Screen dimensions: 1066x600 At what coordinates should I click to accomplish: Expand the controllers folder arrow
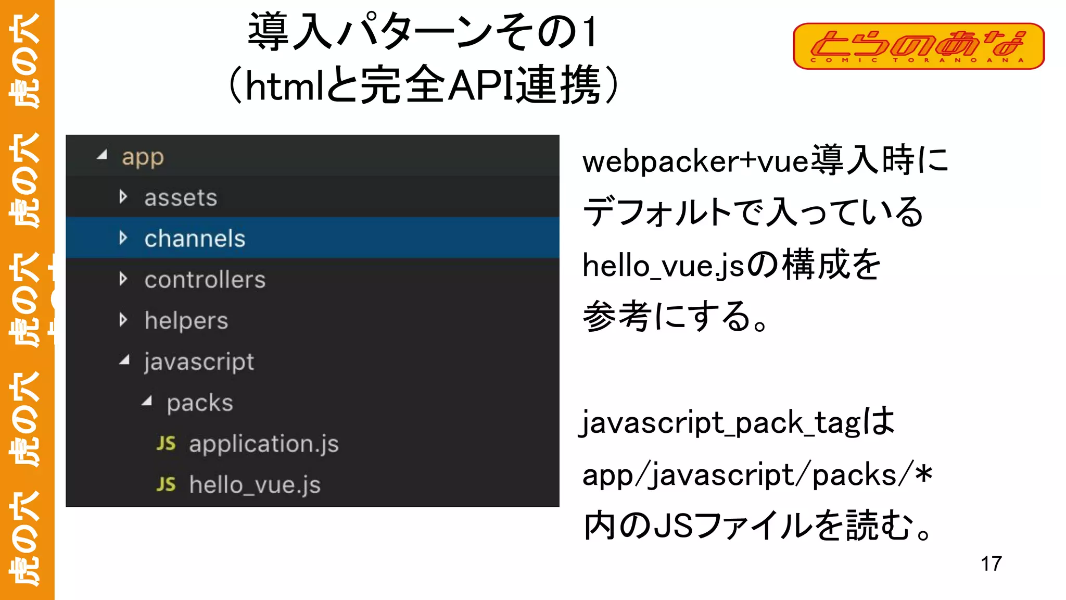coord(123,279)
